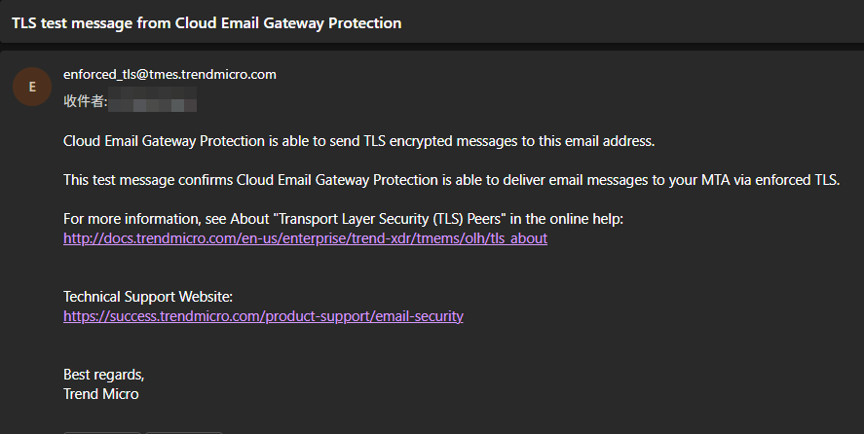
Task: Click the sender avatar with letter E
Action: pyautogui.click(x=32, y=87)
